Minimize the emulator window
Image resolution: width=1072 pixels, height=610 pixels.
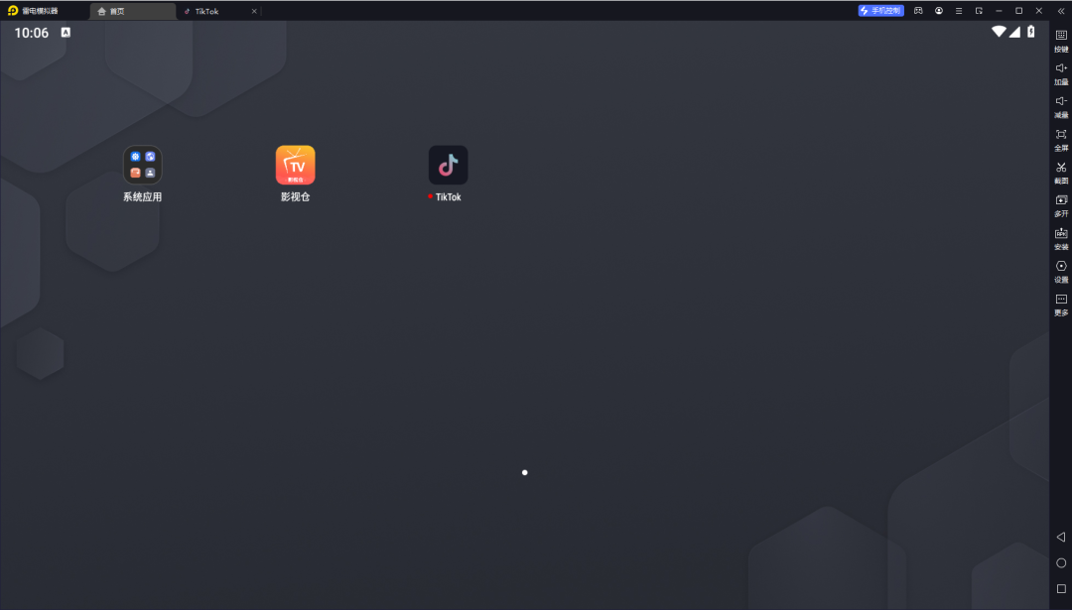coord(999,10)
